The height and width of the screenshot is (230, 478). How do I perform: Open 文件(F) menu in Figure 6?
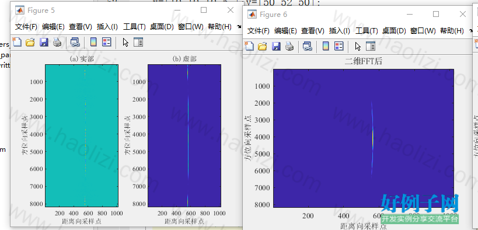[259, 30]
